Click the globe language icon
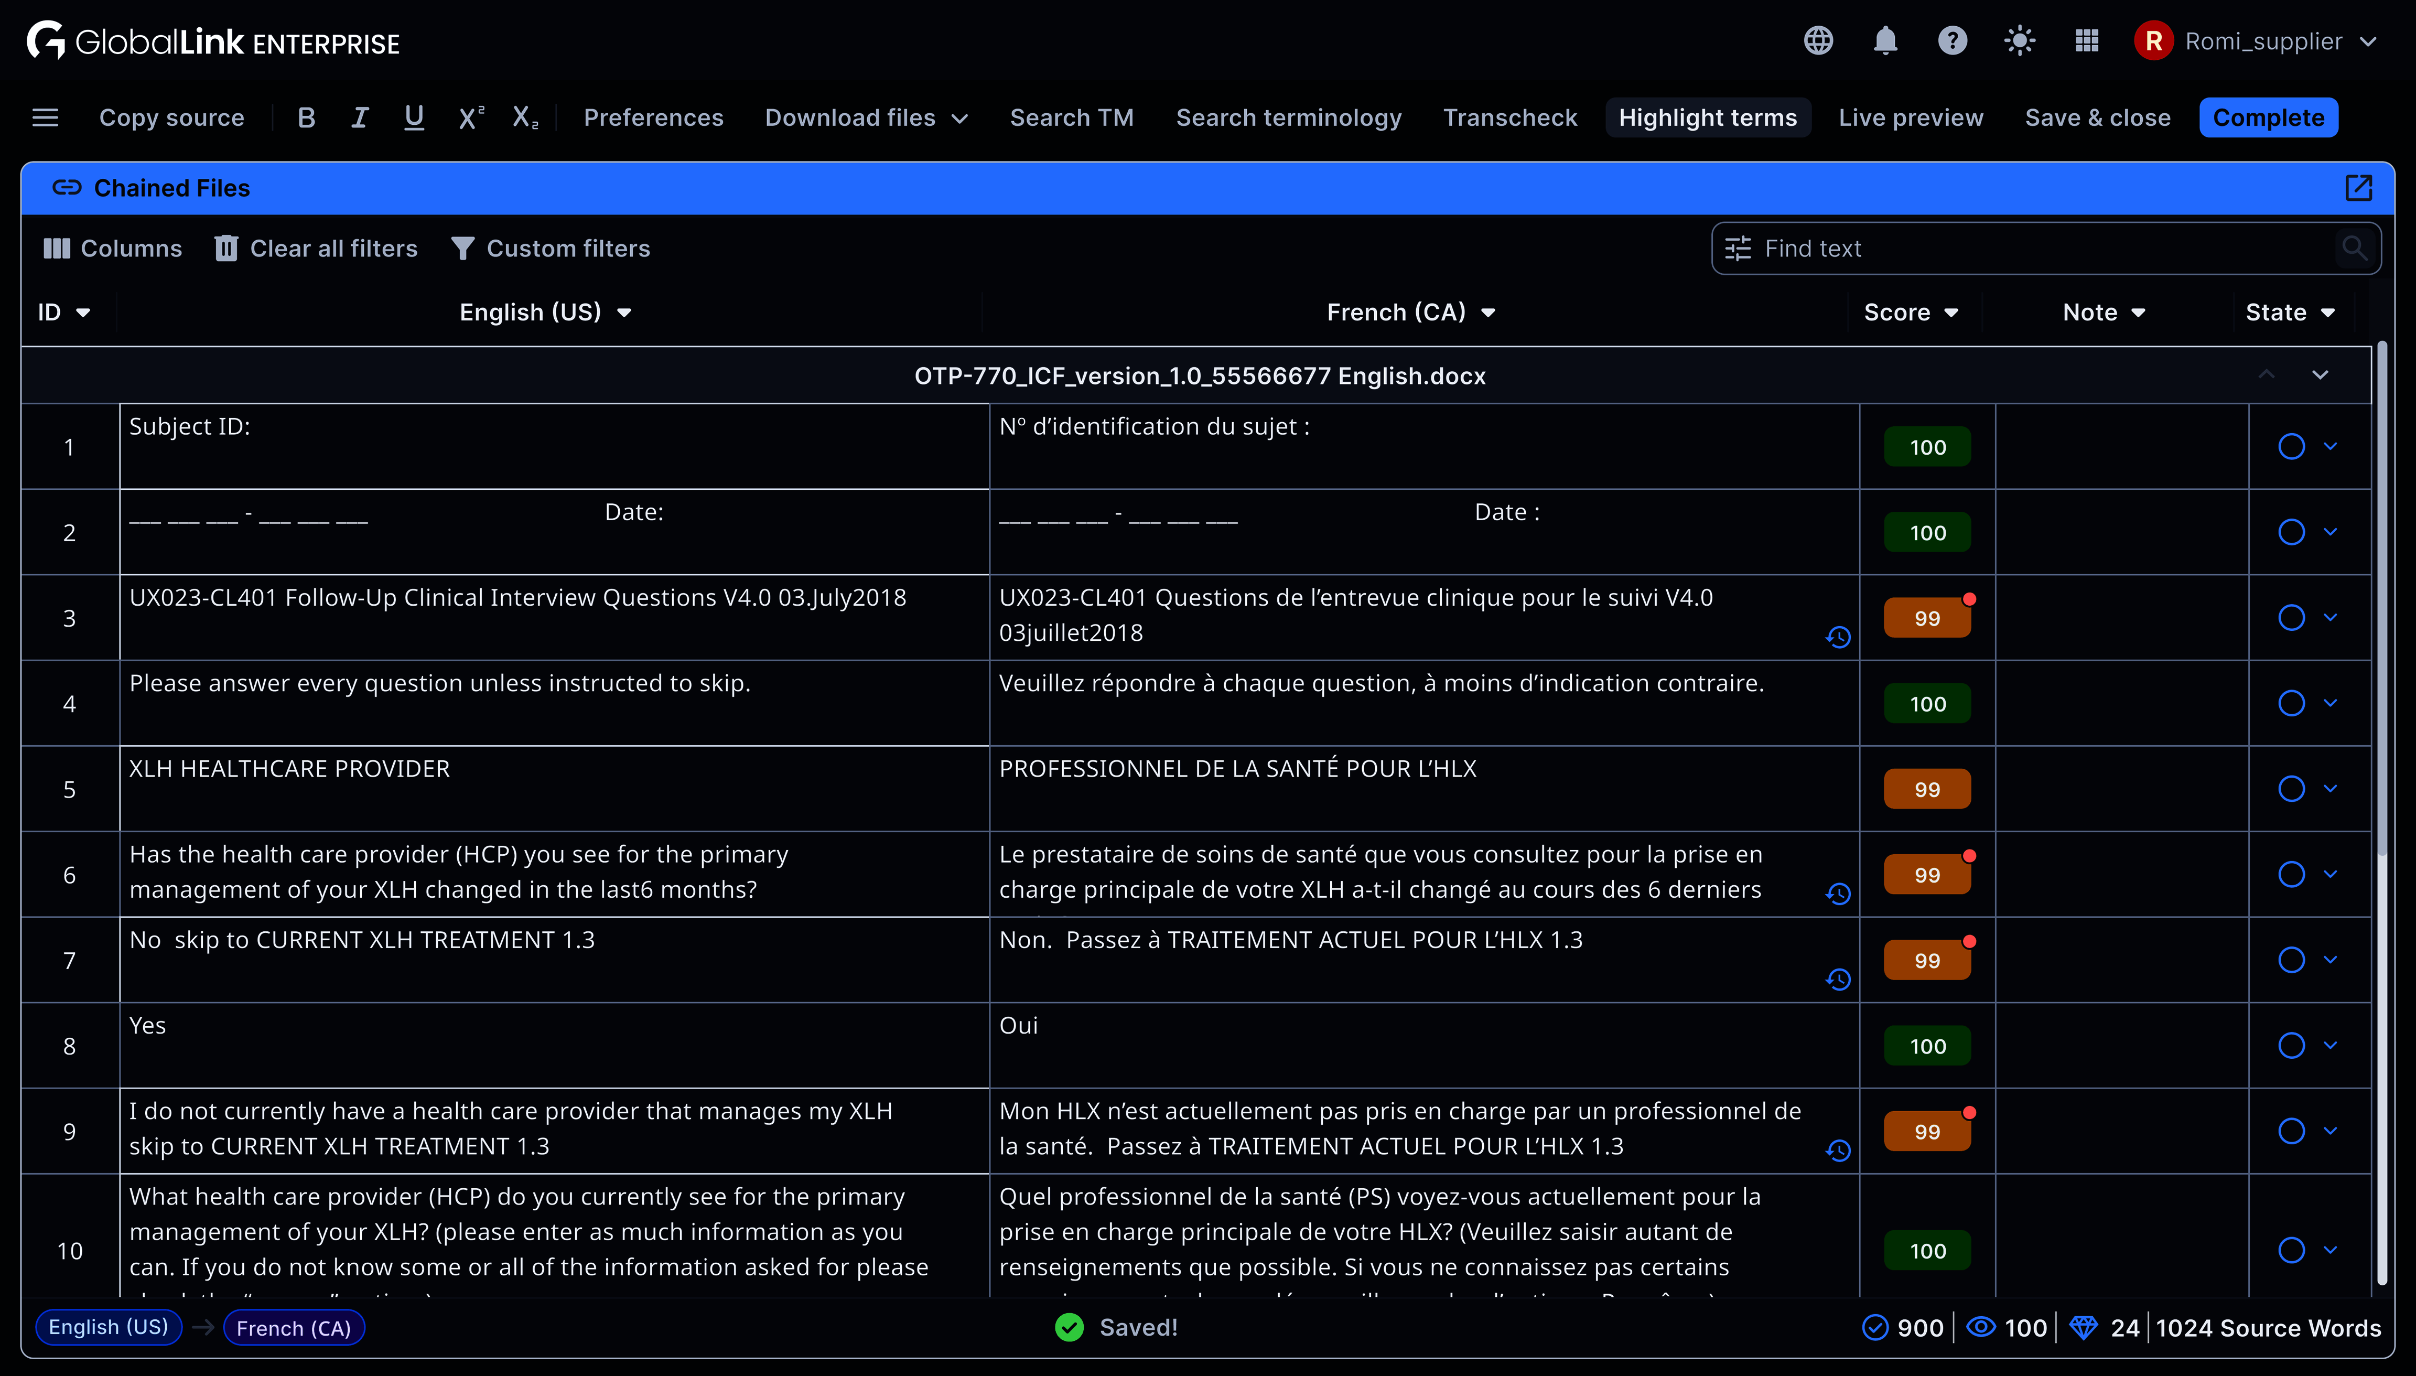The width and height of the screenshot is (2416, 1376). pyautogui.click(x=1818, y=40)
